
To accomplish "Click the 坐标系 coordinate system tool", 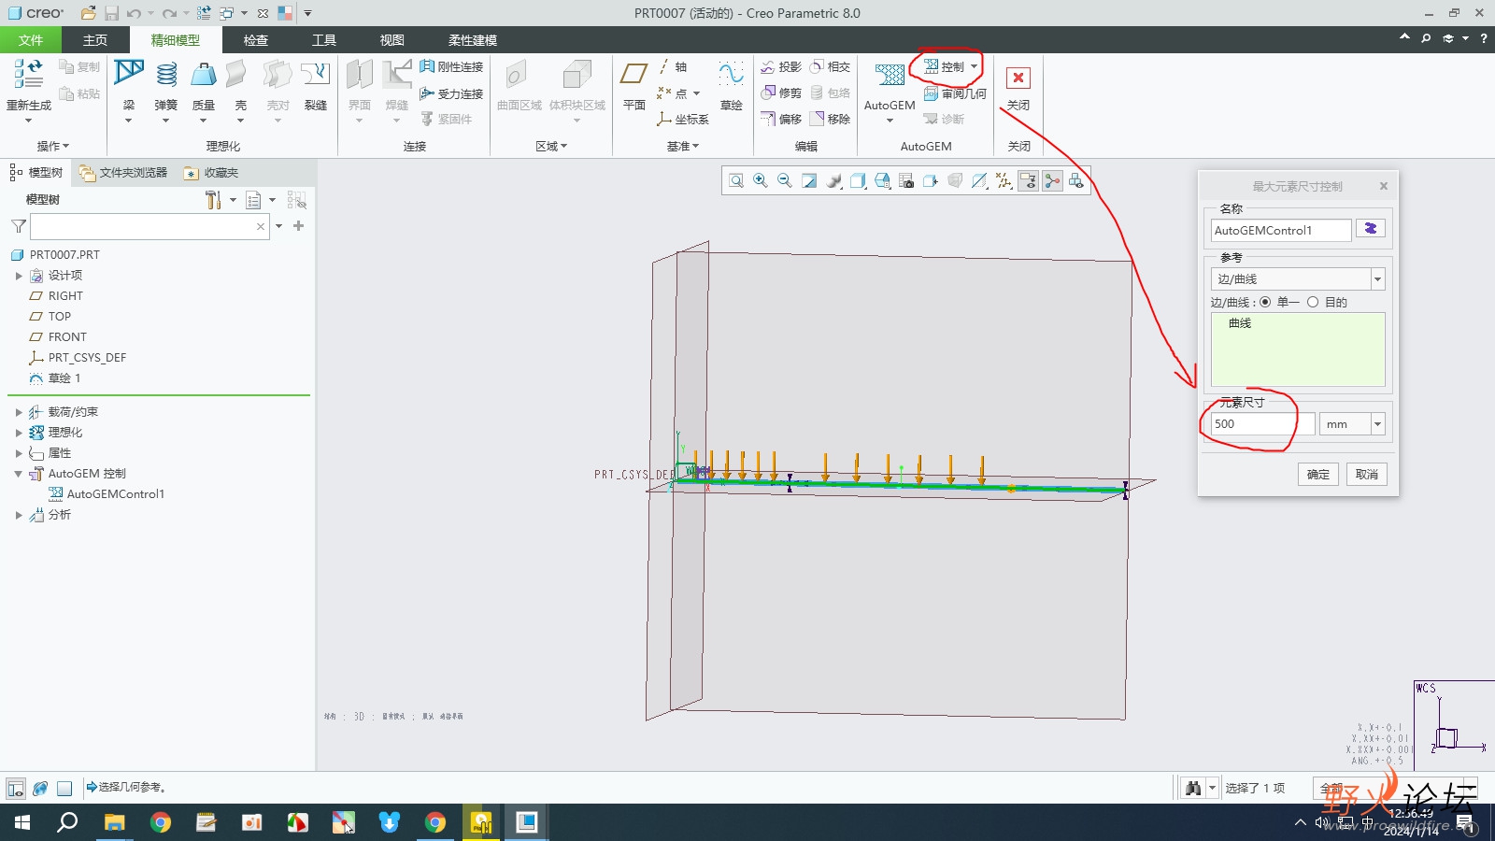I will 683,119.
